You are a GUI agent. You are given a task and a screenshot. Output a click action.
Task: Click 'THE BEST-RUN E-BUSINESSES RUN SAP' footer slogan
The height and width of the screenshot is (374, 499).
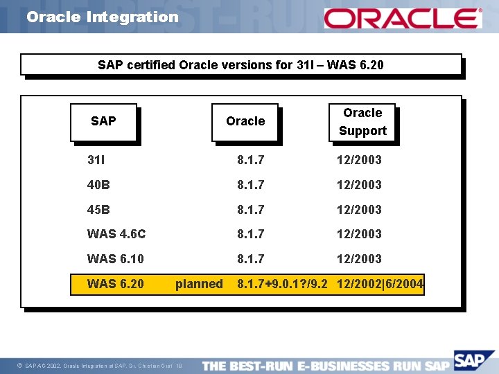point(326,366)
